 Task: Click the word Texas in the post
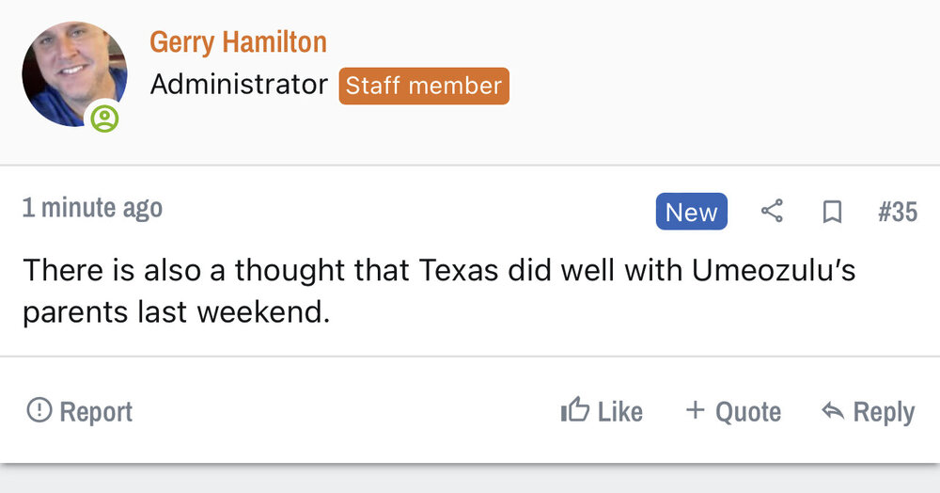tap(460, 271)
